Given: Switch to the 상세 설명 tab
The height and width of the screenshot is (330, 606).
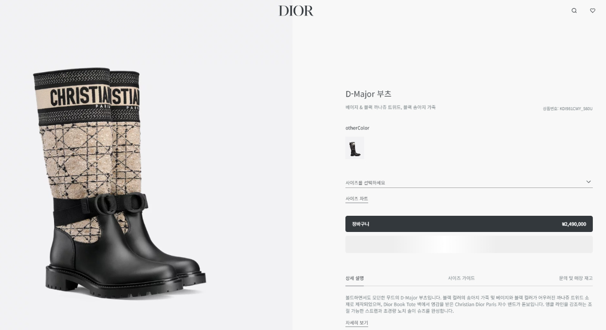Looking at the screenshot, I should (x=355, y=278).
